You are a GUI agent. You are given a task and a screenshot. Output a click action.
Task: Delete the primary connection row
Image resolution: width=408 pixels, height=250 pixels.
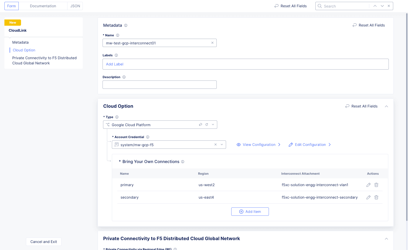[x=376, y=185]
